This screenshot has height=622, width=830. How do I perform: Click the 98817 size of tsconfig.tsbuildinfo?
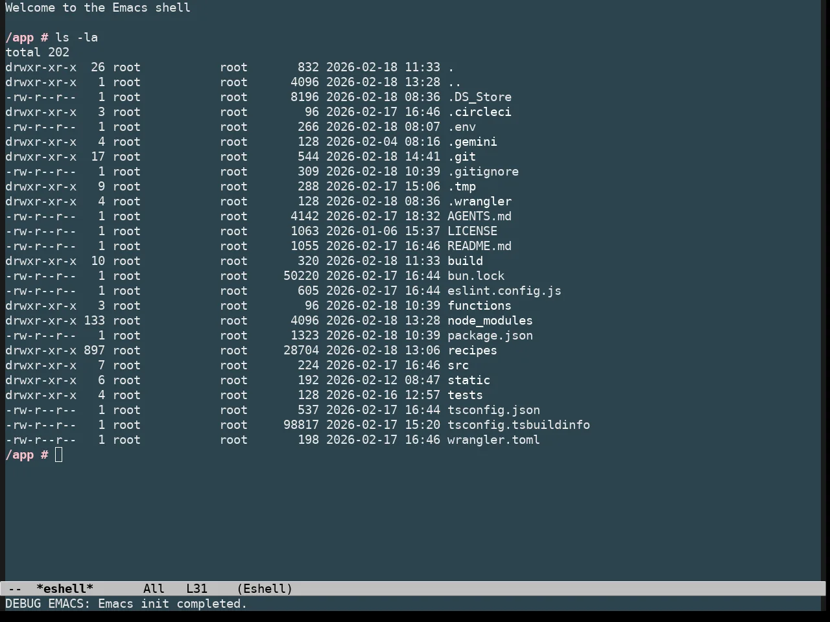click(x=301, y=425)
